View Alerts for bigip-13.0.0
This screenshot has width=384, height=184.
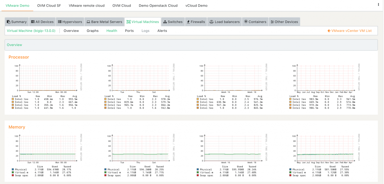pos(162,31)
